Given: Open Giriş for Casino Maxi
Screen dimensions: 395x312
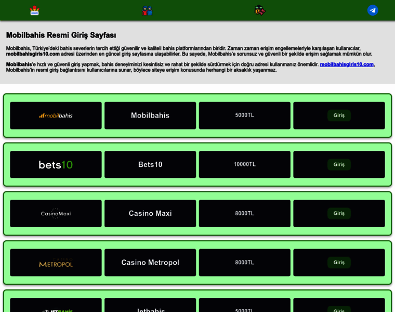Looking at the screenshot, I should [339, 214].
